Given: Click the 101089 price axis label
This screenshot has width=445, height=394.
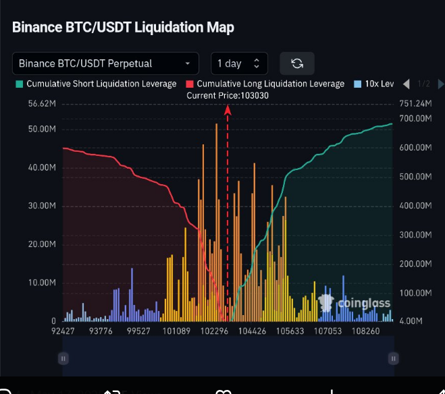Looking at the screenshot, I should [x=176, y=331].
